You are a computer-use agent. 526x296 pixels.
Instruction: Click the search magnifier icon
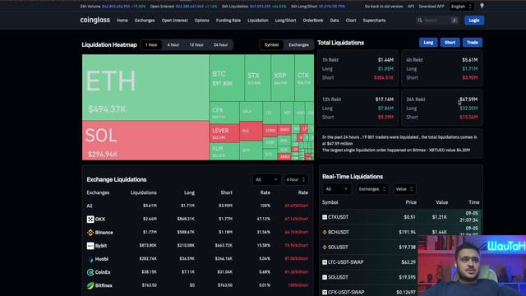point(420,21)
